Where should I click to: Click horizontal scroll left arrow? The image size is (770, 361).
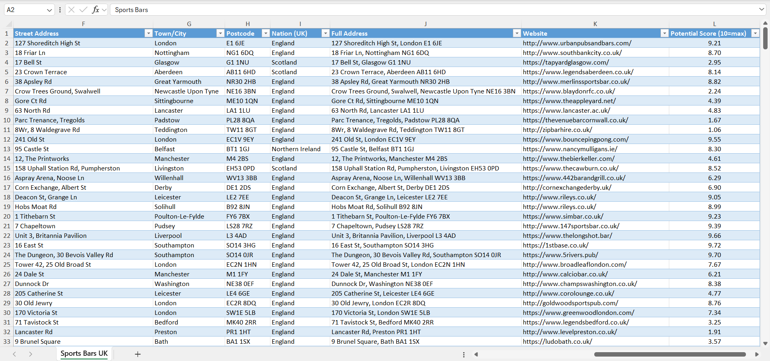pyautogui.click(x=476, y=354)
